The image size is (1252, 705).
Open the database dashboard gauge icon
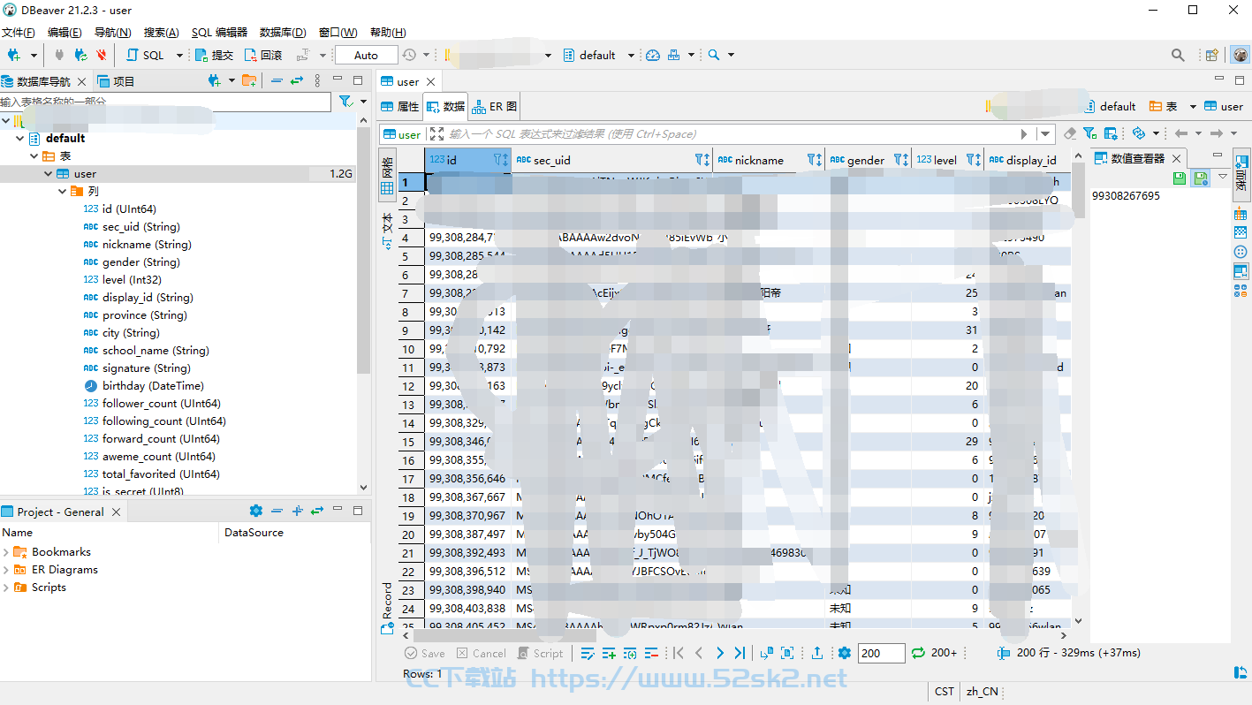tap(653, 55)
